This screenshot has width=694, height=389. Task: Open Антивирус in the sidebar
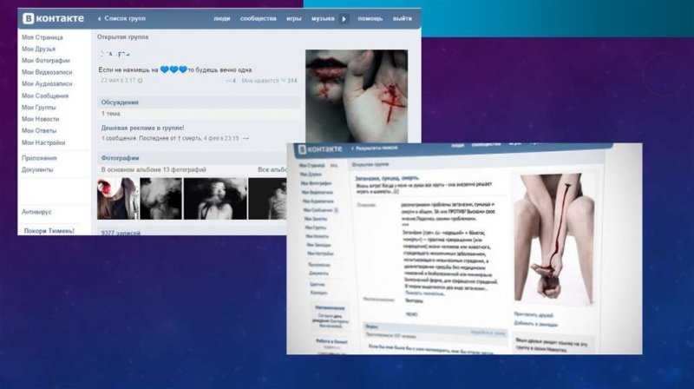point(36,212)
